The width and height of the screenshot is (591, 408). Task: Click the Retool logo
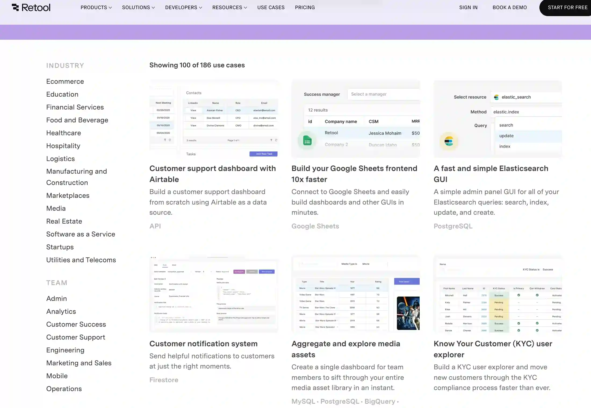[x=31, y=8]
